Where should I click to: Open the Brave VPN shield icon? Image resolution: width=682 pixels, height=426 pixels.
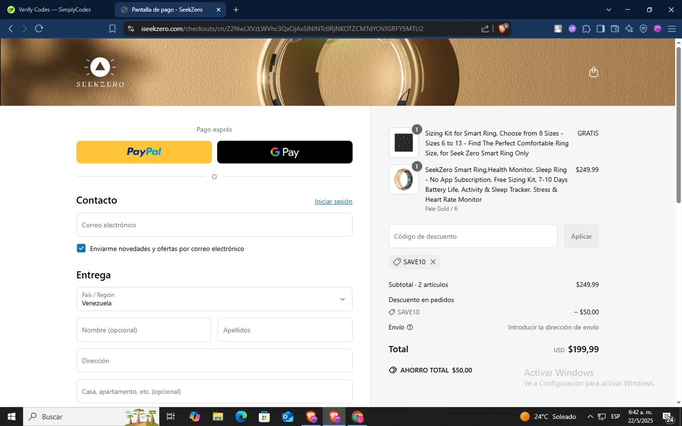[x=643, y=29]
